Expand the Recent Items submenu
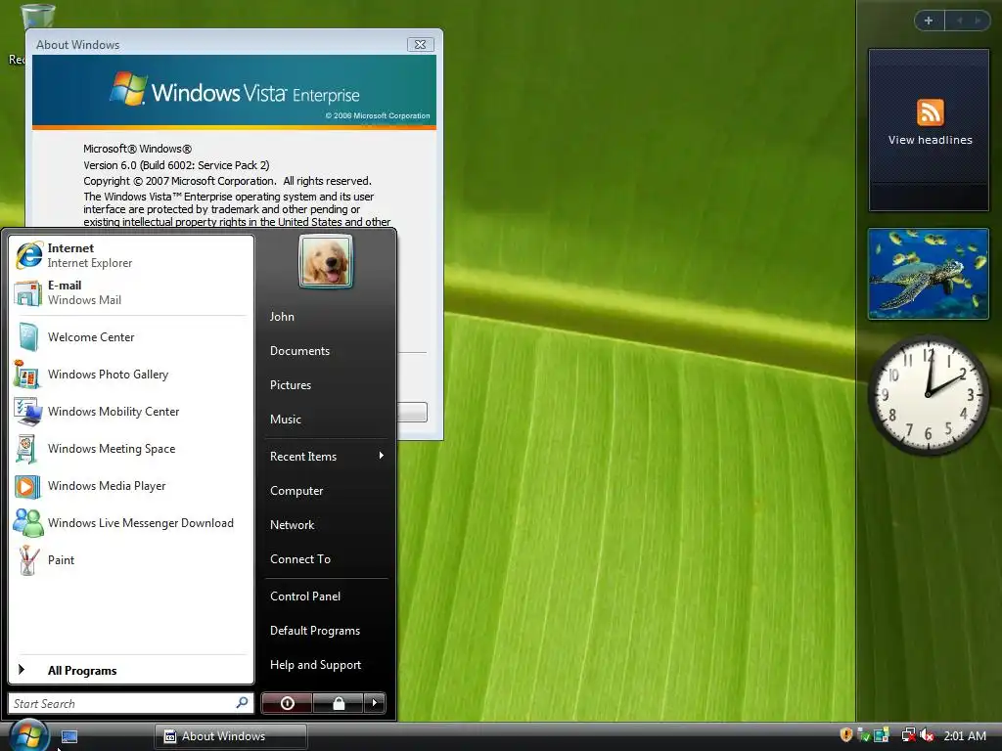Viewport: 1002px width, 751px height. [326, 457]
